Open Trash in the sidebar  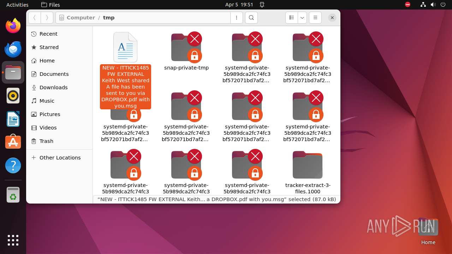pos(59,141)
